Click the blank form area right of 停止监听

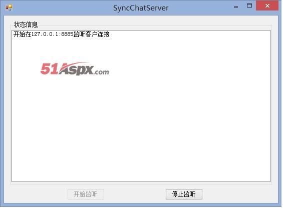240,194
